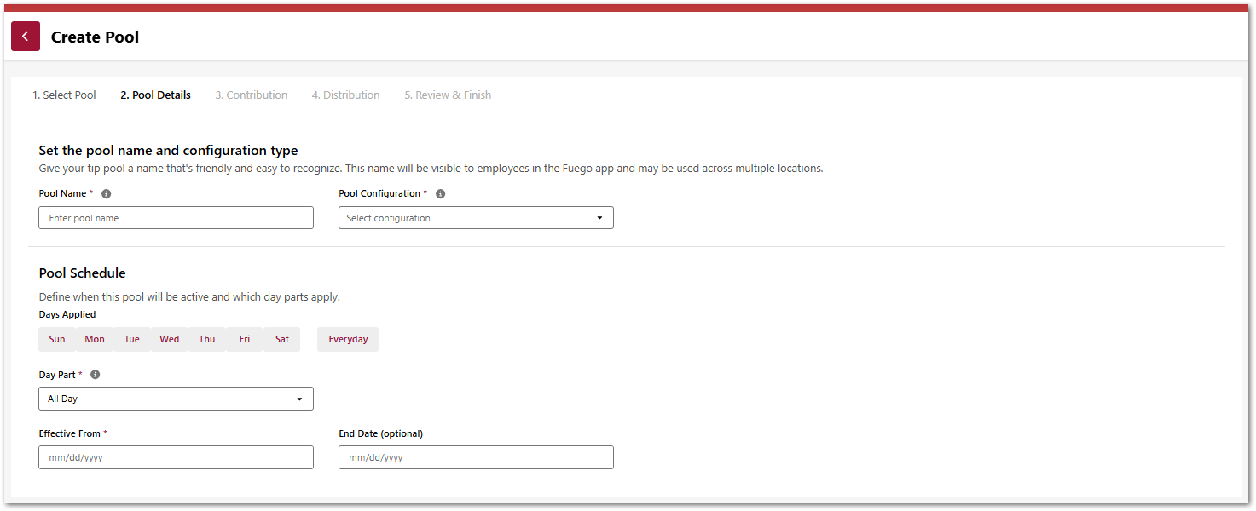
Task: Enable Tue in Days Applied
Action: coord(132,339)
